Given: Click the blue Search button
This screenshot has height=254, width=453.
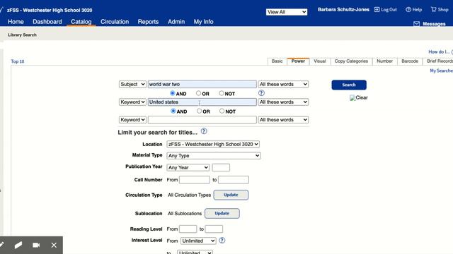Looking at the screenshot, I should (349, 85).
